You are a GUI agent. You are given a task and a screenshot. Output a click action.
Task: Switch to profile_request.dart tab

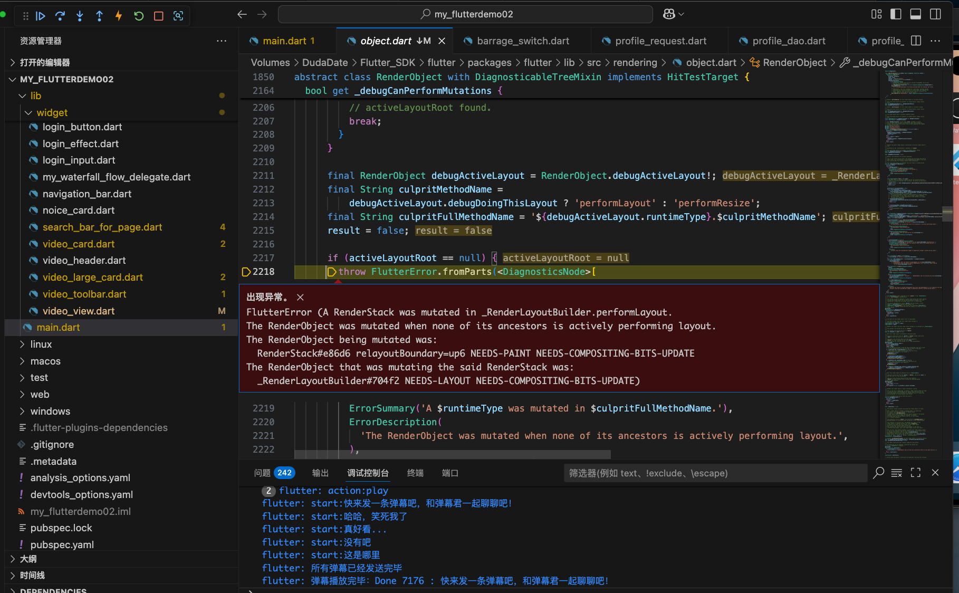coord(660,41)
